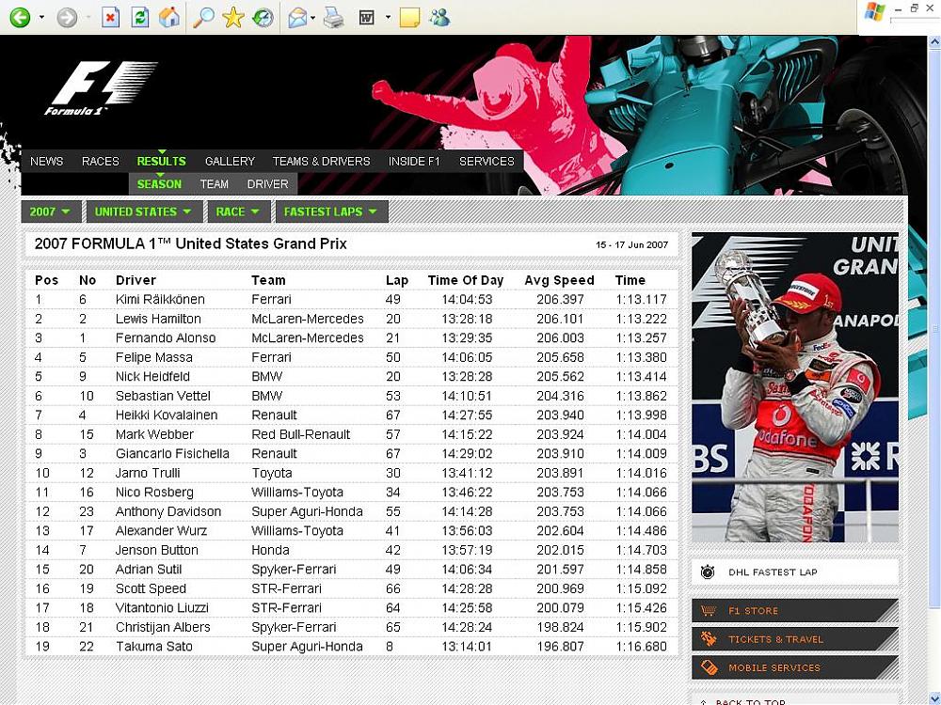Expand the 2007 season dropdown
This screenshot has width=941, height=705.
pyautogui.click(x=51, y=211)
